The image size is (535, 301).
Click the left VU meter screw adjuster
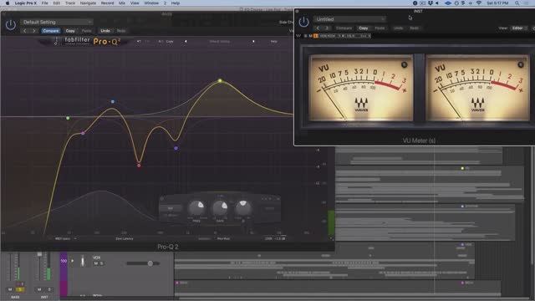click(404, 64)
